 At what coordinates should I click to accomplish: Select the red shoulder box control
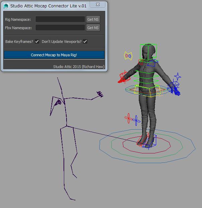click(x=141, y=62)
